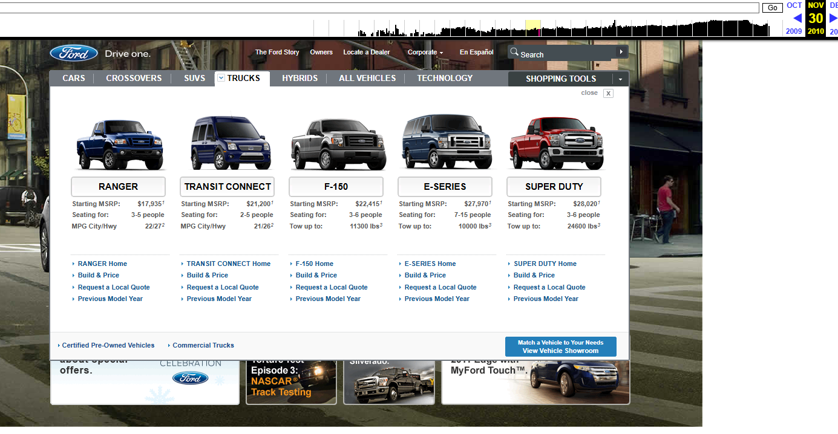Expand the Corporate menu

point(425,53)
